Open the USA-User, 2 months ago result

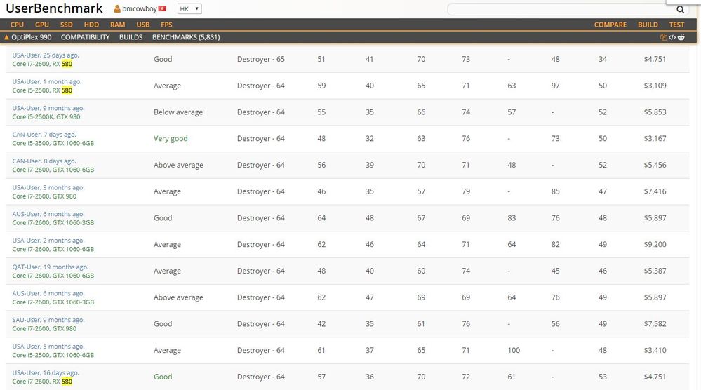click(x=48, y=241)
